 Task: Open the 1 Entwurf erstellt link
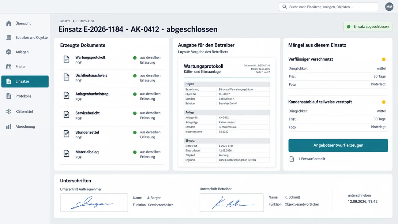pyautogui.click(x=312, y=159)
